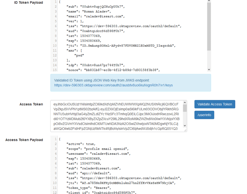Select the "name": "Roman Aladev" line
Image resolution: width=247 pixels, height=194 pixels.
[x=89, y=11]
